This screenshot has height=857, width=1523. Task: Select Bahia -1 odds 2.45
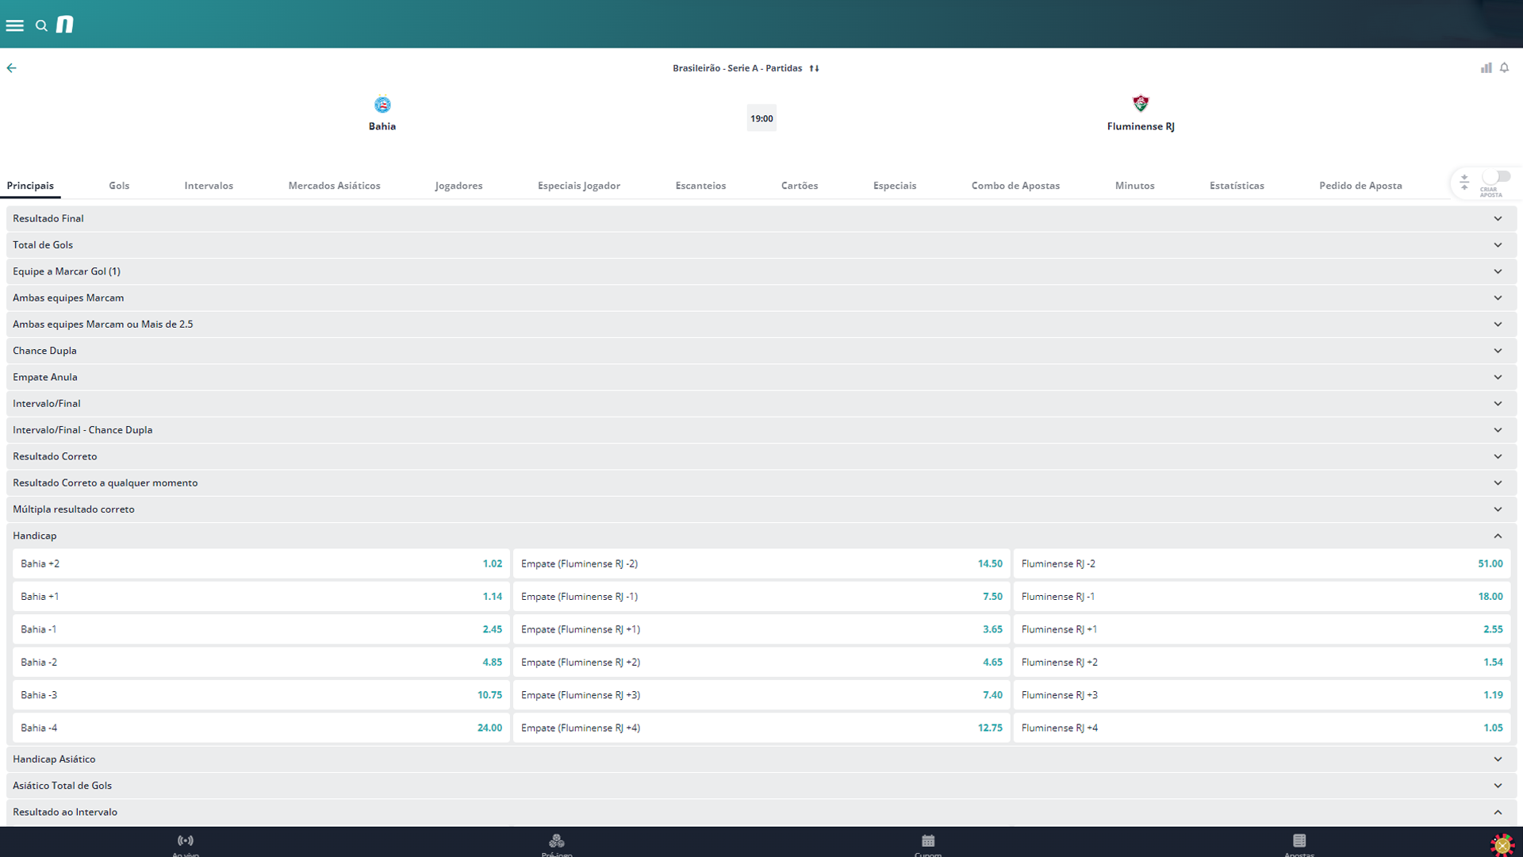[x=261, y=629]
